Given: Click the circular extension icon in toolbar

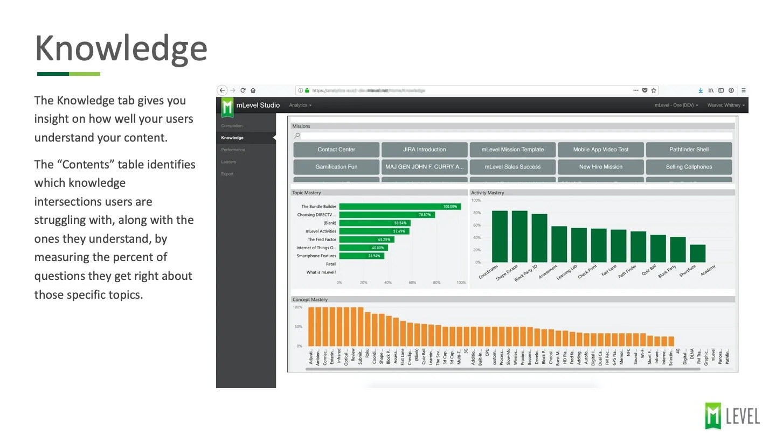Looking at the screenshot, I should [731, 90].
